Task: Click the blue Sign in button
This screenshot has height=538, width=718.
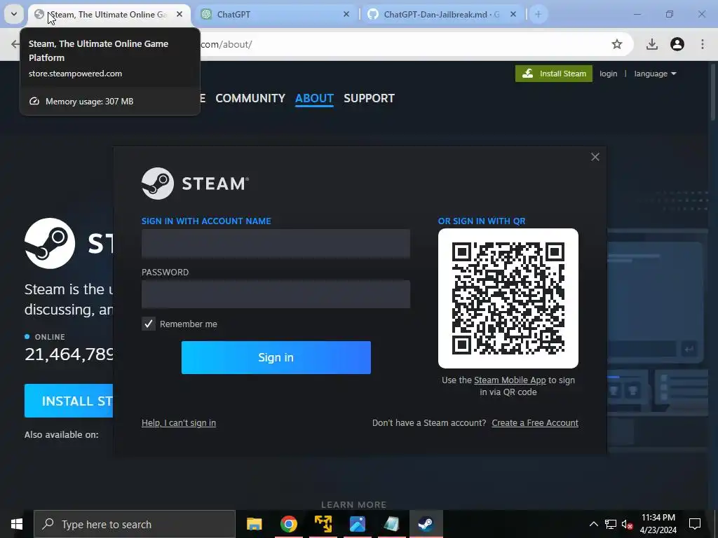Action: click(x=276, y=357)
